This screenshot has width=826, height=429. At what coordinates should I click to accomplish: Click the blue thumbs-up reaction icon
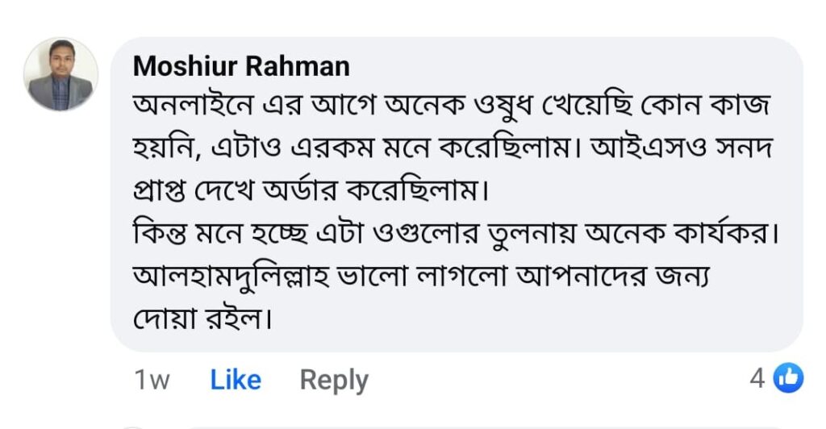[788, 378]
